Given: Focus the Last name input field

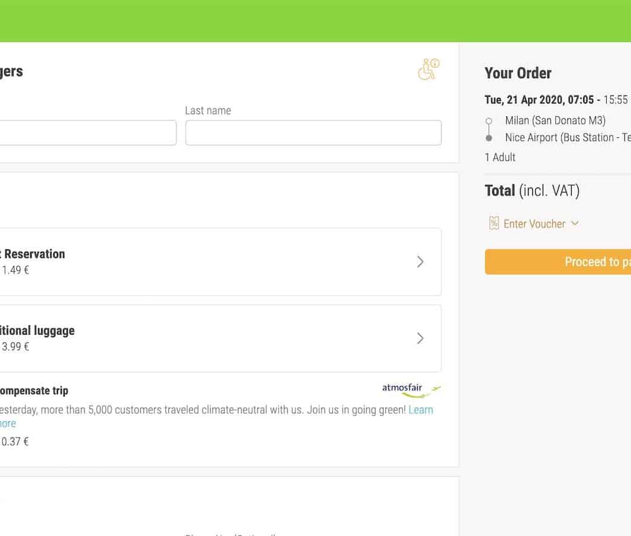Looking at the screenshot, I should (313, 133).
